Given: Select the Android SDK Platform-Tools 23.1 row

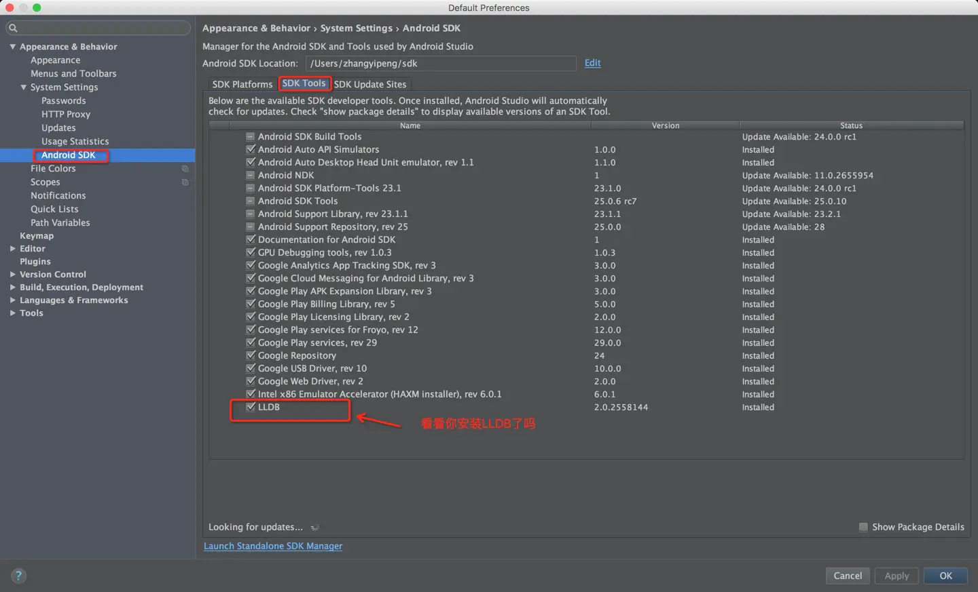Looking at the screenshot, I should [587, 188].
